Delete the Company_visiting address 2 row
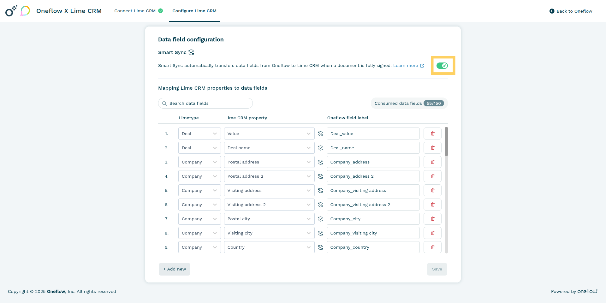This screenshot has height=303, width=606. (x=432, y=205)
